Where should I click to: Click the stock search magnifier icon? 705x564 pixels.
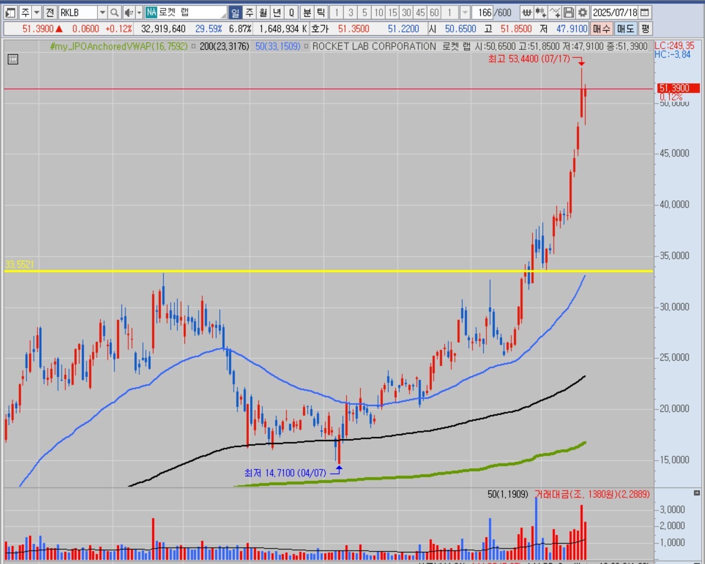(x=114, y=13)
